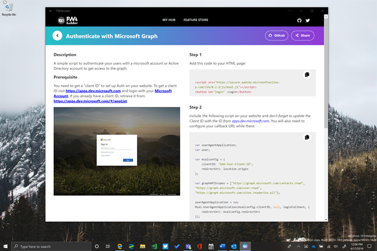
Task: Open the My Hub menu item
Action: click(x=169, y=20)
